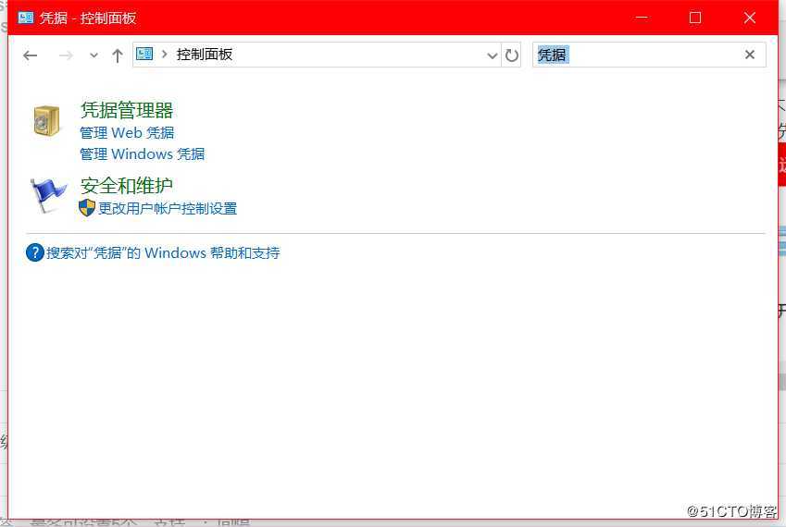The image size is (786, 527).
Task: Open 管理 Windows 凭据 link
Action: (143, 153)
